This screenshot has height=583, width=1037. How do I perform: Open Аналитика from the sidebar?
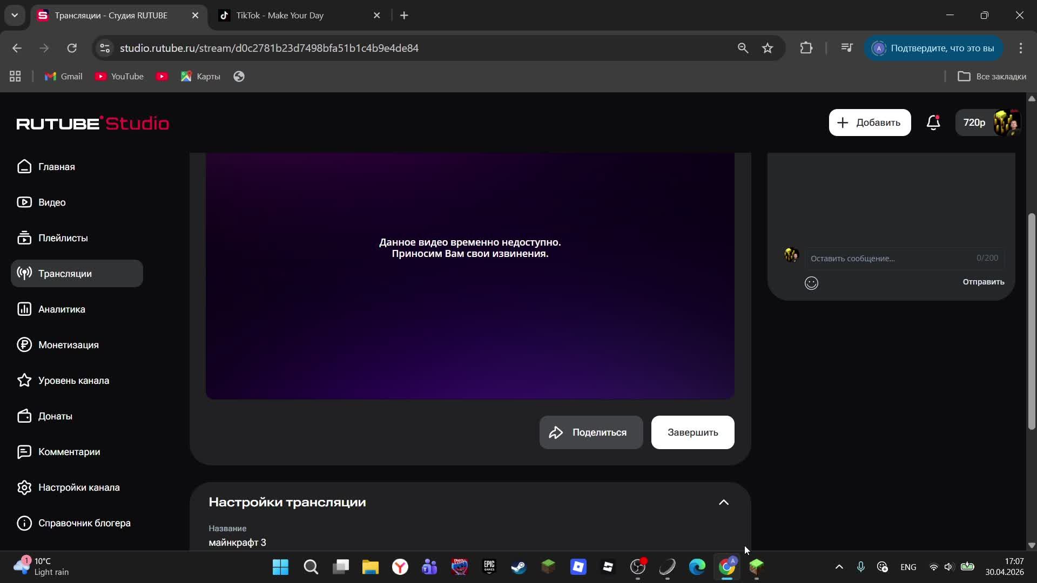tap(62, 309)
